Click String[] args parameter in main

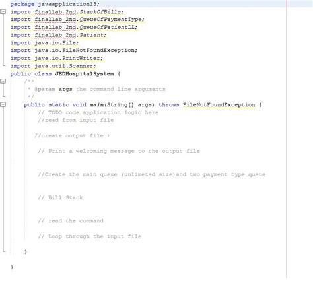click(130, 105)
